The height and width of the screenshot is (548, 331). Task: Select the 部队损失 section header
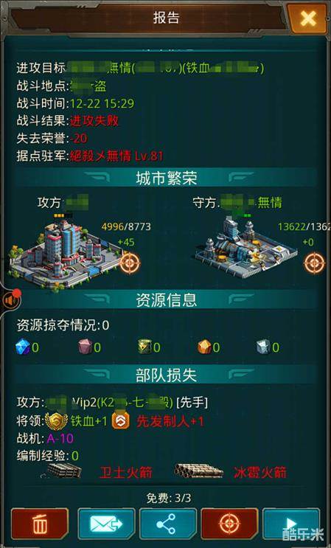[166, 374]
